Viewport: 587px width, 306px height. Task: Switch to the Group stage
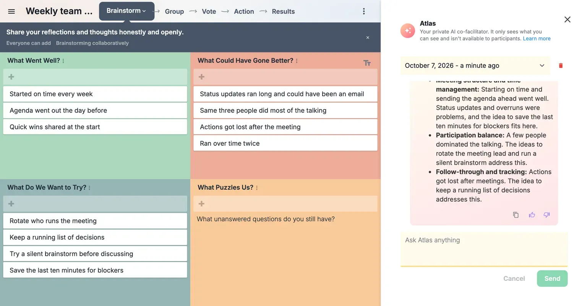(174, 11)
